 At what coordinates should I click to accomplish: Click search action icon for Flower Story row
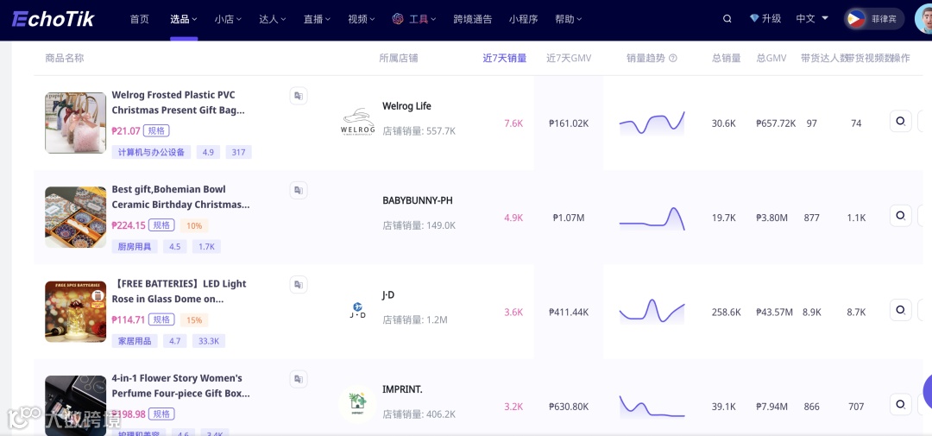click(x=900, y=404)
